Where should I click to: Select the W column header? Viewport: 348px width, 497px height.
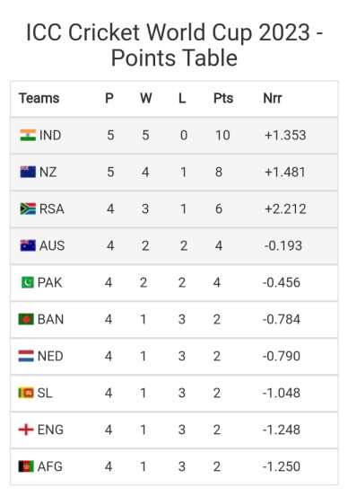tap(146, 98)
